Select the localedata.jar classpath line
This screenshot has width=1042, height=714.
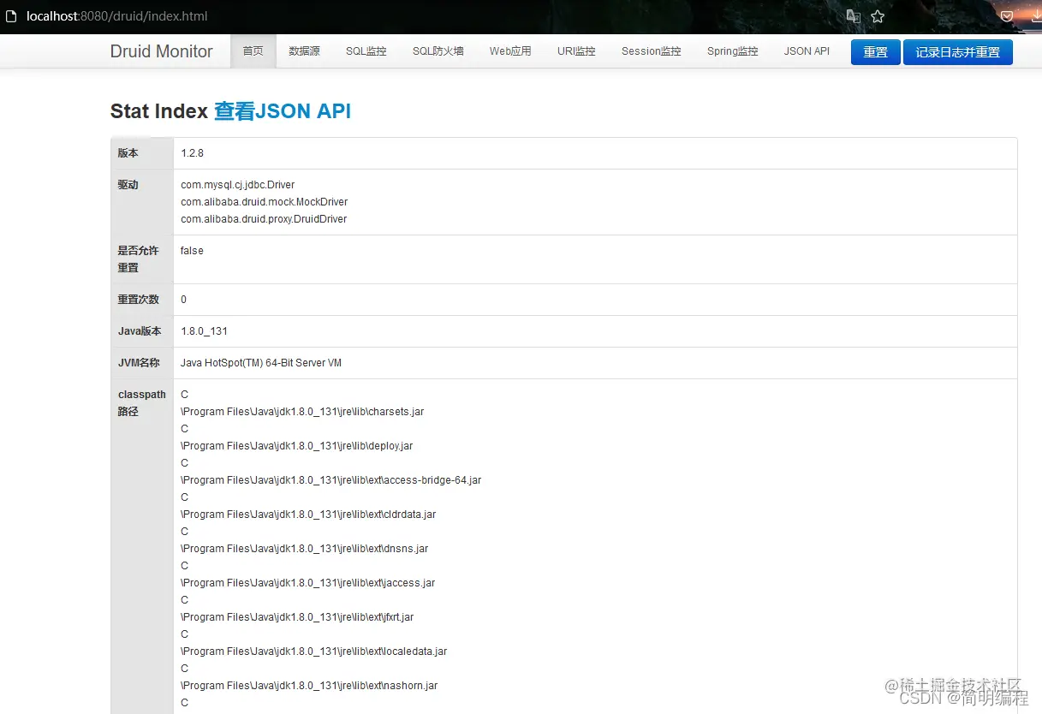tap(313, 652)
